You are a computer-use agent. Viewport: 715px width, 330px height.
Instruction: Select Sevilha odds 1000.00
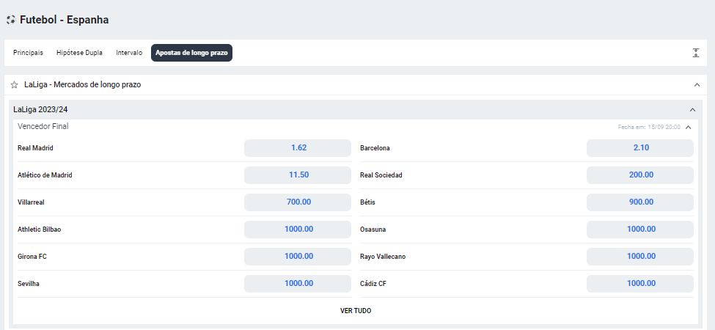click(298, 284)
